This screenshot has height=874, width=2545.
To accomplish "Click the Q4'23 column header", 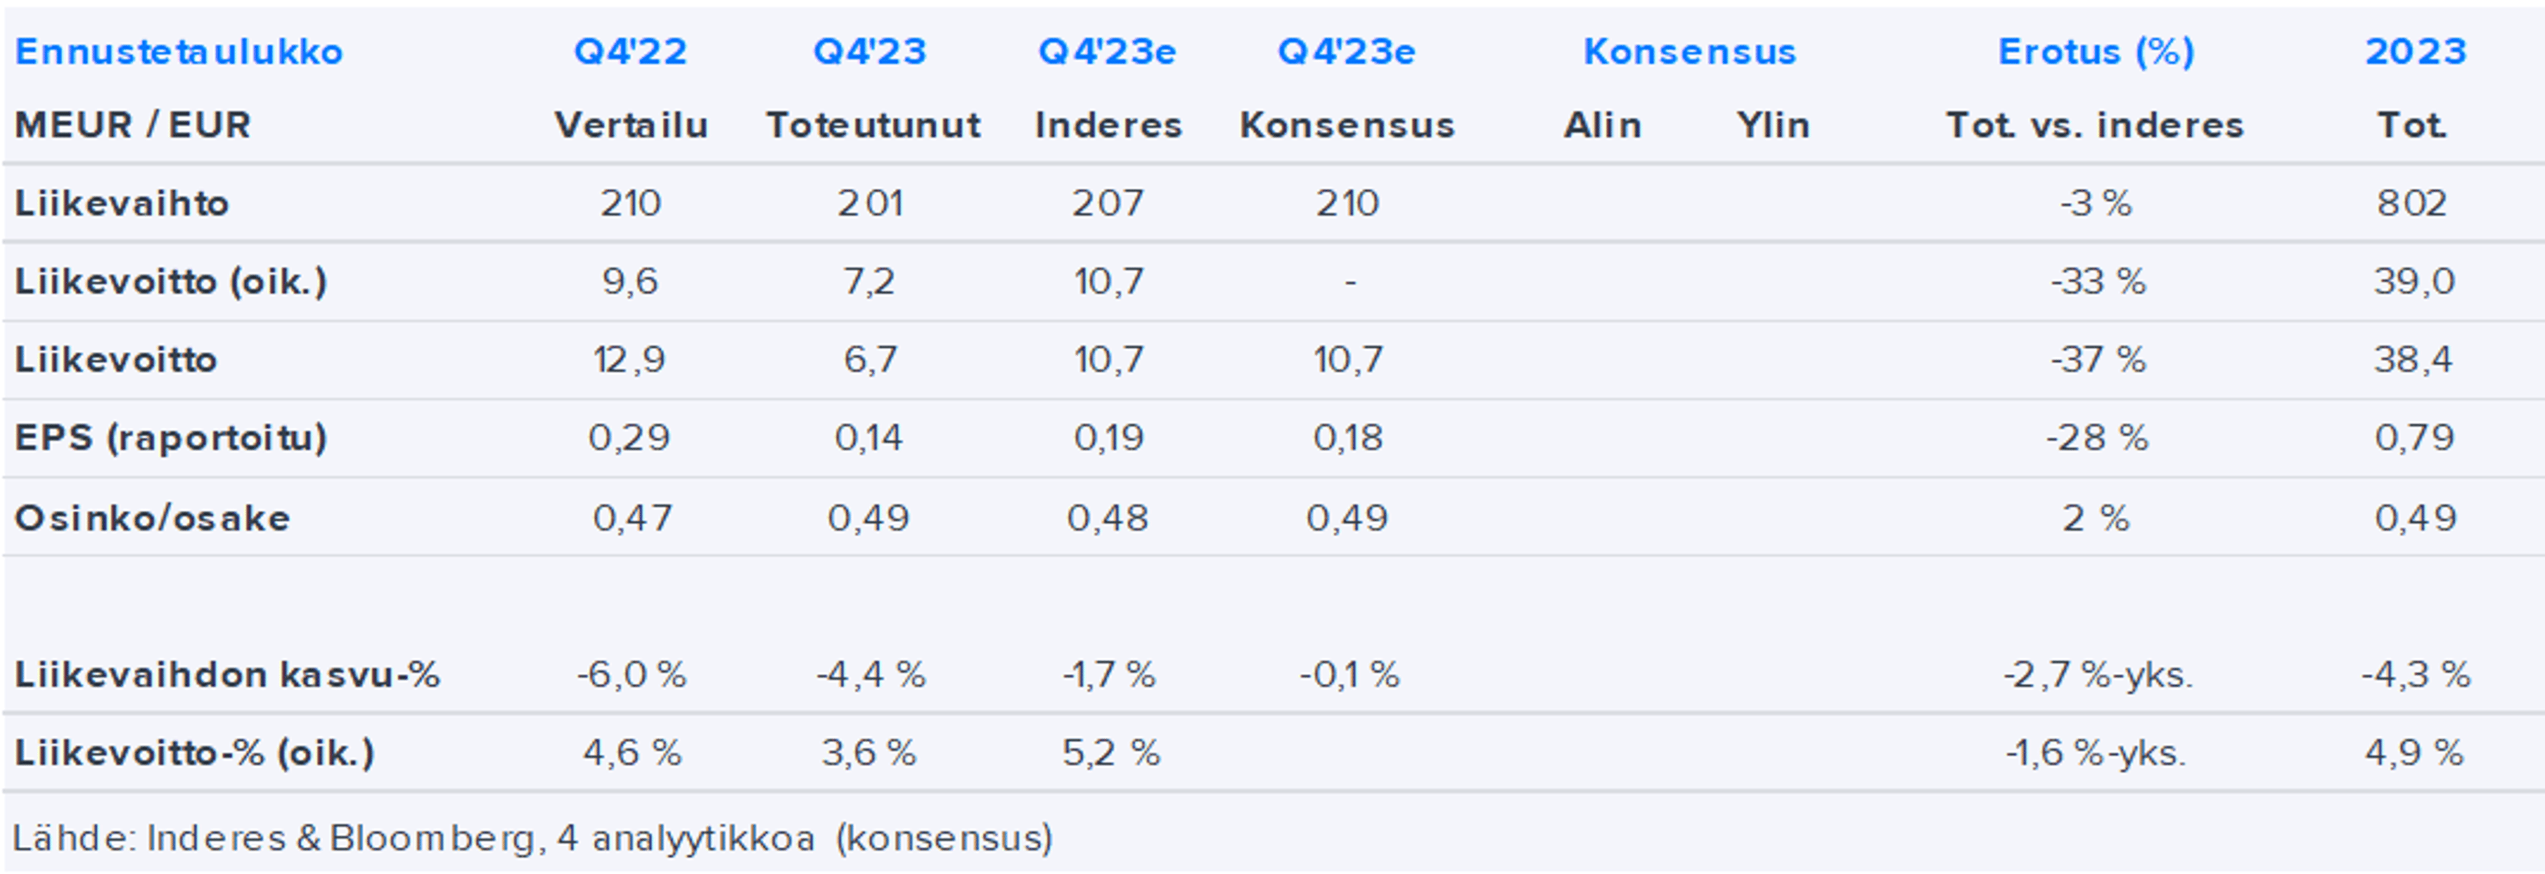I will click(870, 52).
